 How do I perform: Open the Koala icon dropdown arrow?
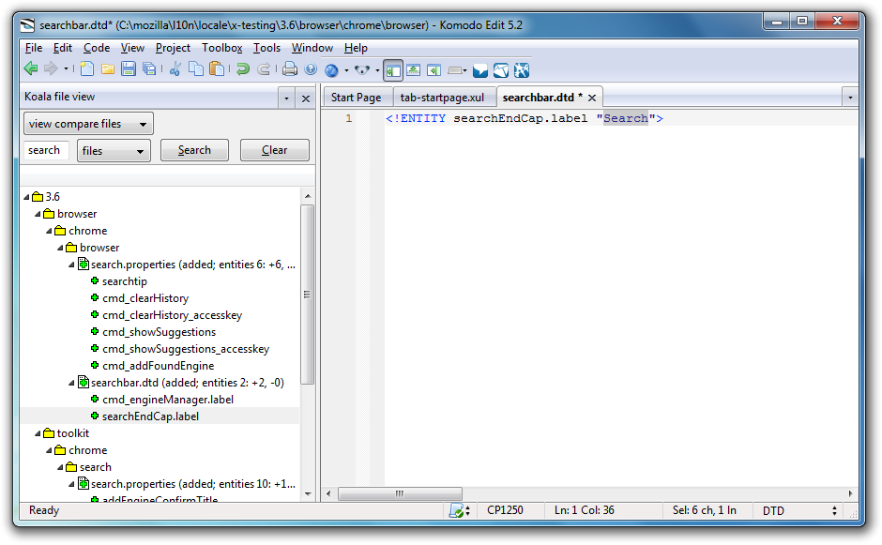377,70
